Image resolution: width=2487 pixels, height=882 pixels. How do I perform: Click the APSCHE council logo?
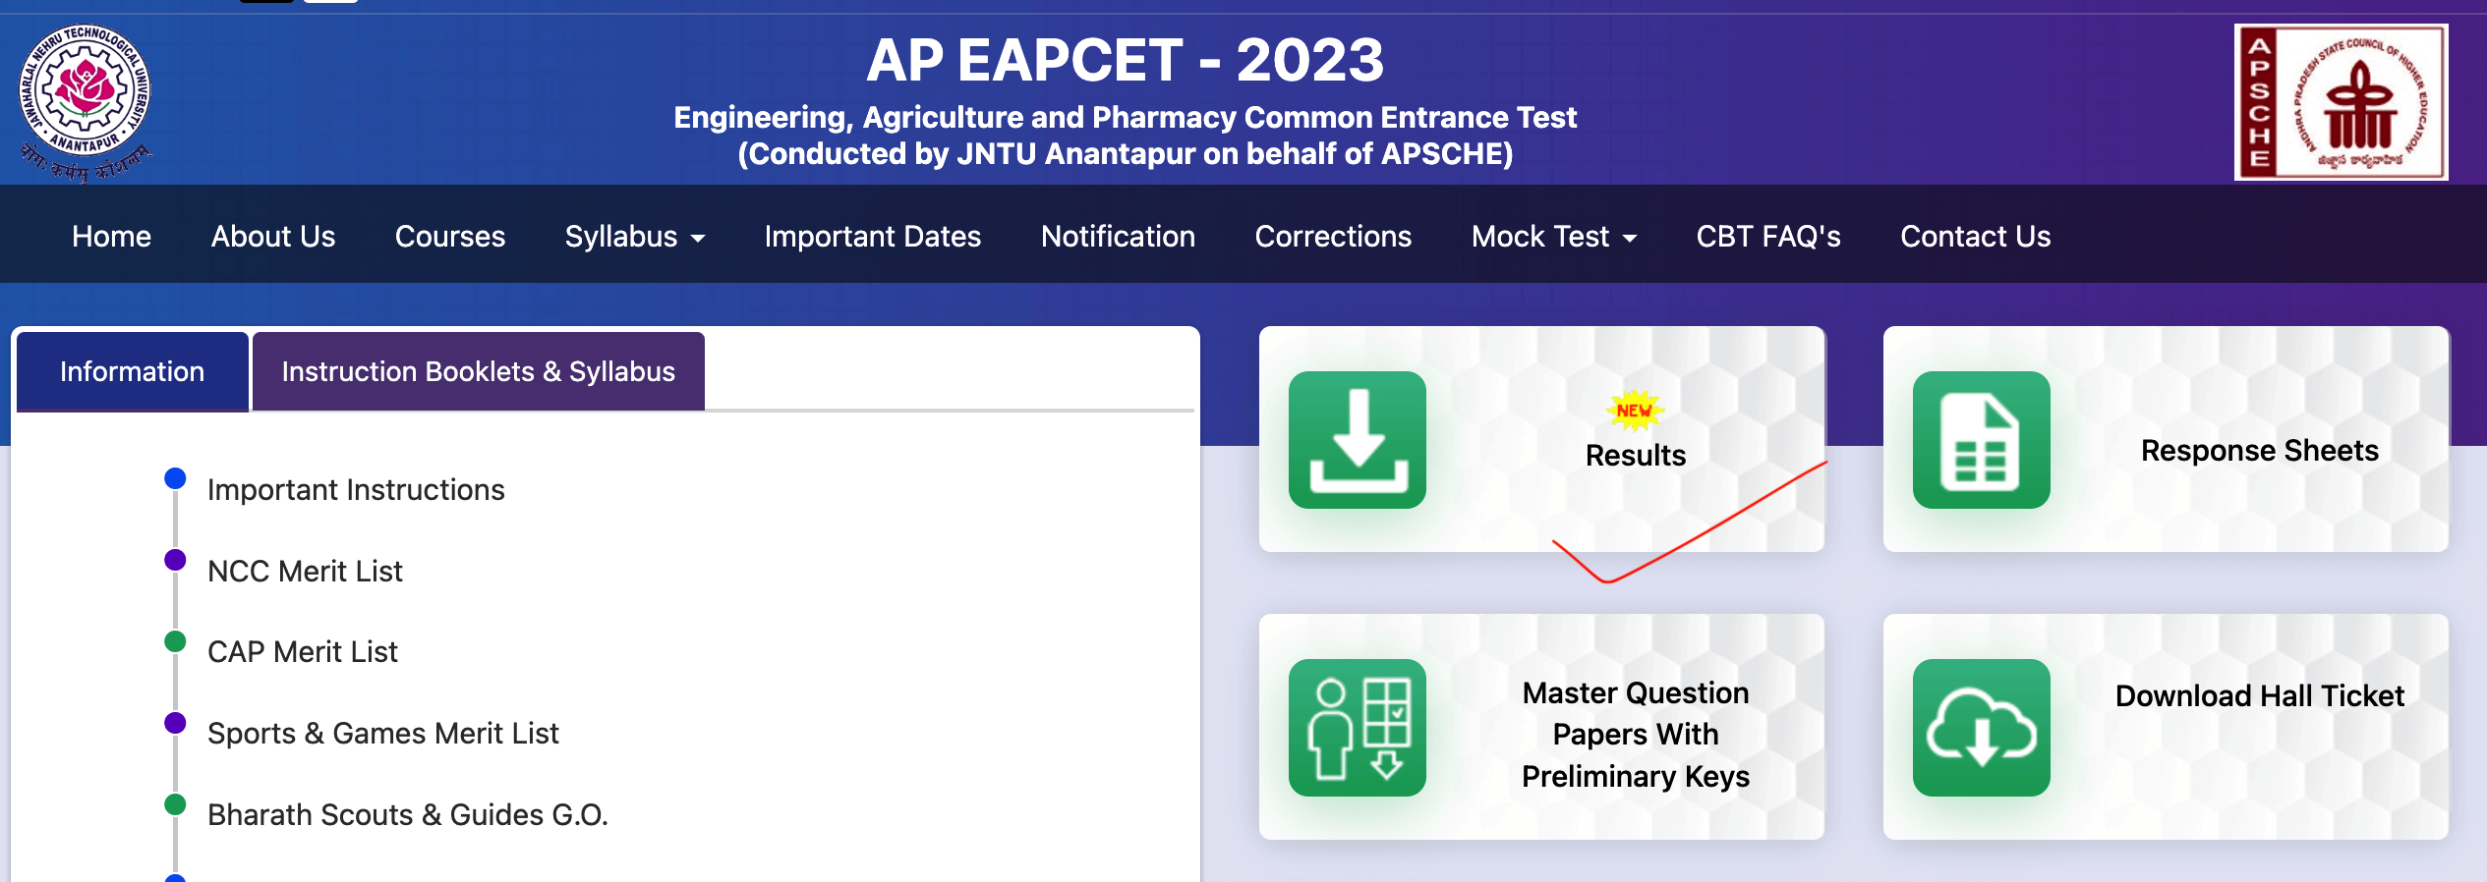click(x=2341, y=101)
